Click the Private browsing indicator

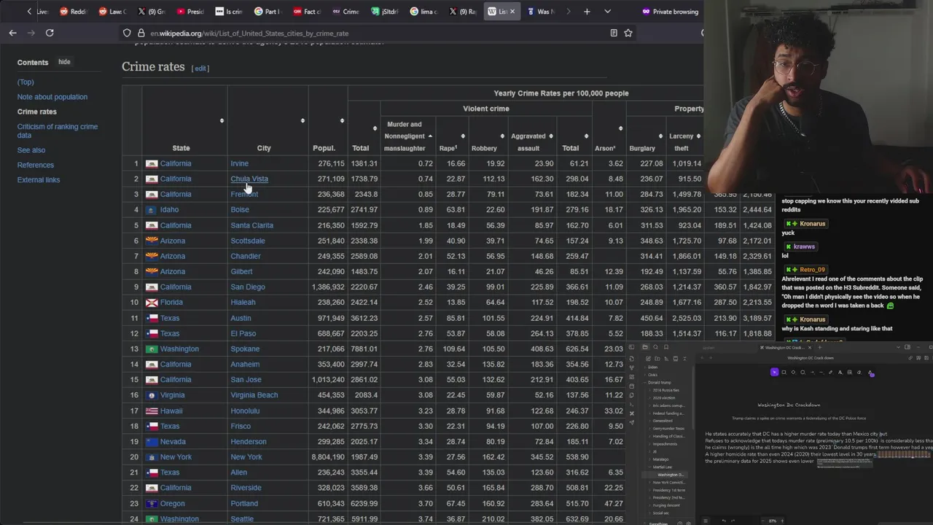coord(671,12)
